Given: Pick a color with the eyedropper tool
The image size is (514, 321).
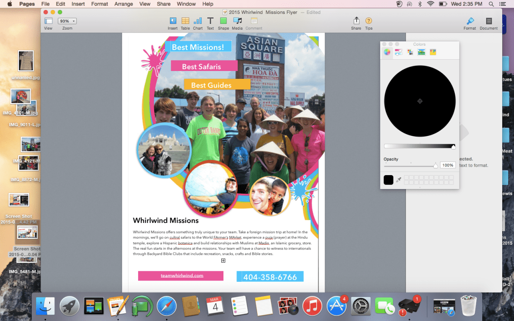Looking at the screenshot, I should coord(399,179).
